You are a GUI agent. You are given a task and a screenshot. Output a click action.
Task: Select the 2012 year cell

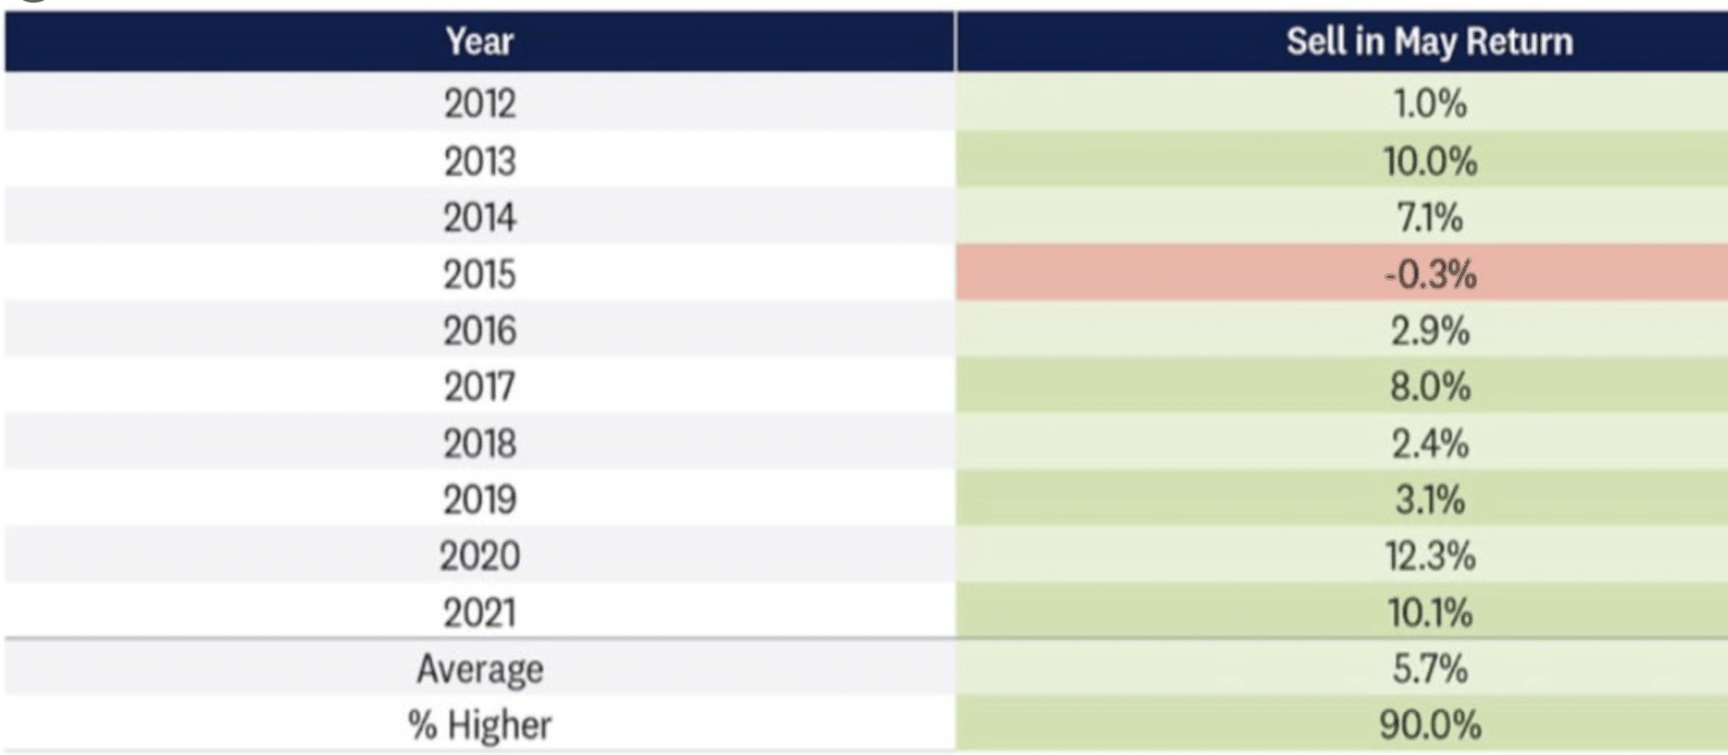479,103
